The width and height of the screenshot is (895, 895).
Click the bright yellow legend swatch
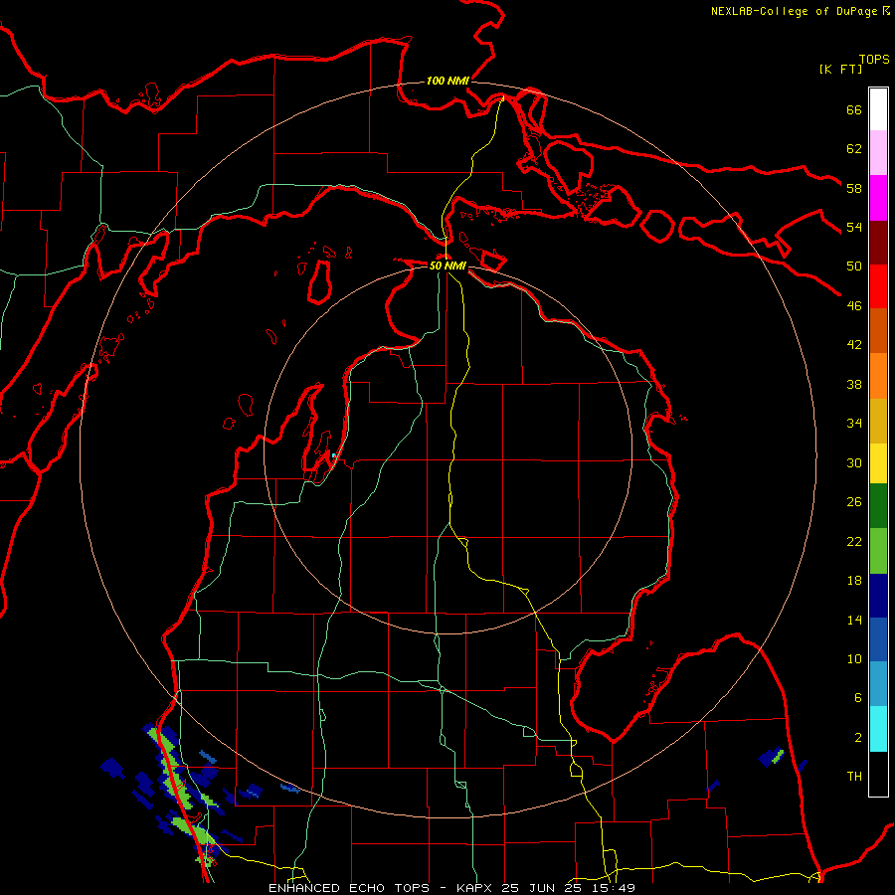tap(878, 463)
